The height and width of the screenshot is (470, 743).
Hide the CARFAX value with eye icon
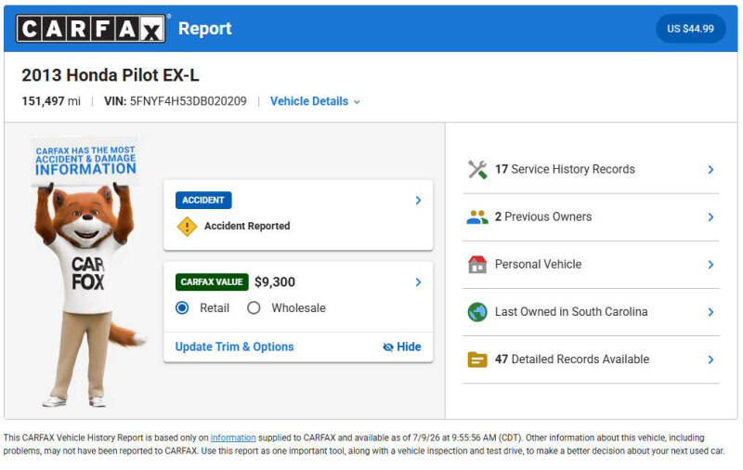coord(402,346)
